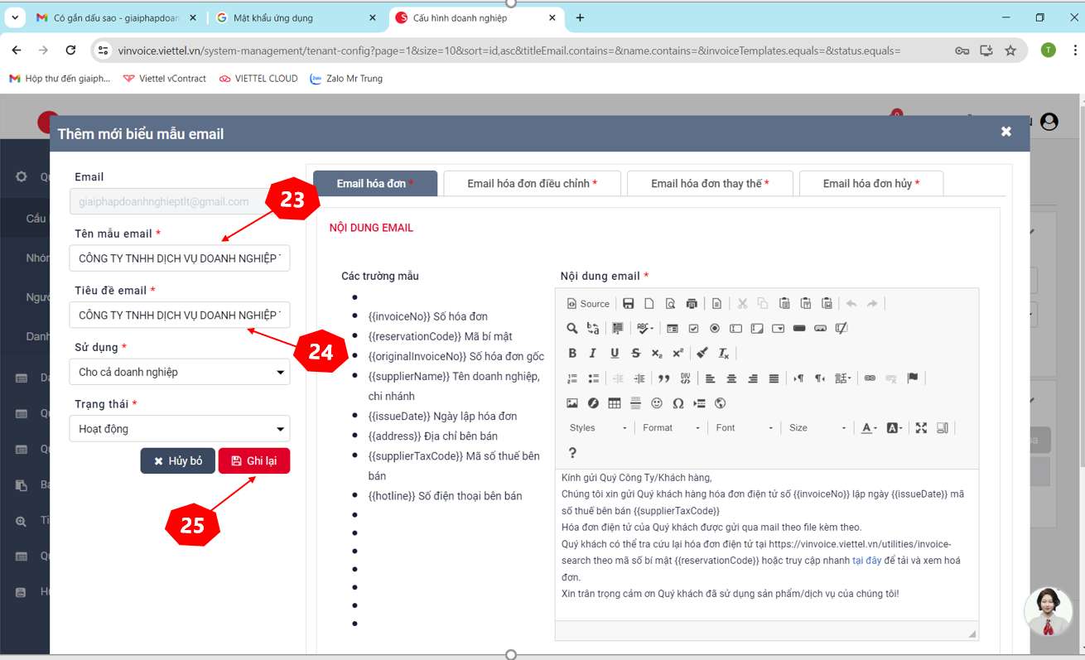Screen dimensions: 1085x660
Task: Print the email content
Action: coord(692,304)
